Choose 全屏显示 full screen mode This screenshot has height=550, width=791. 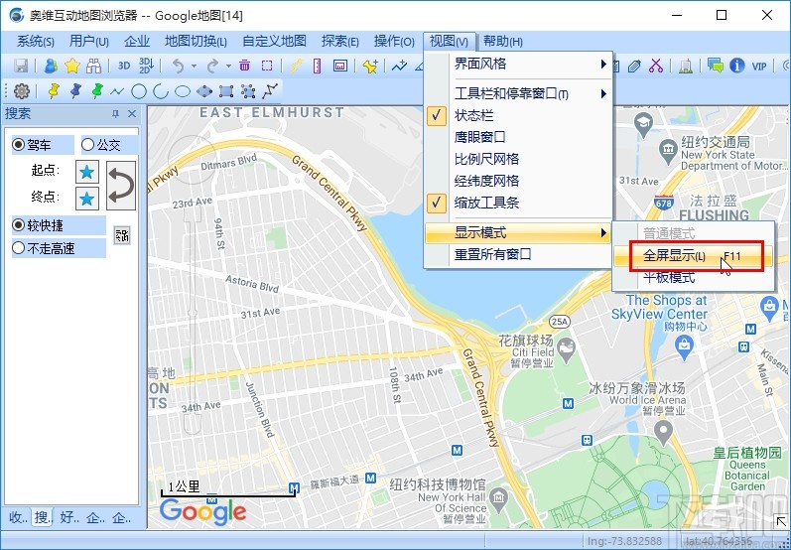tap(693, 256)
